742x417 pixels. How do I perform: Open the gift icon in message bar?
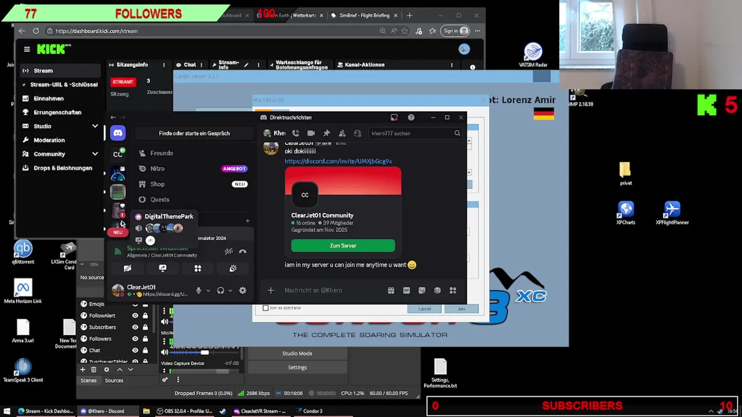[391, 290]
